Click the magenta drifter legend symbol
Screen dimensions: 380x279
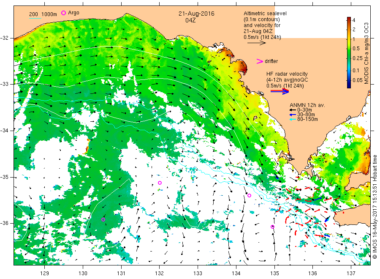260,61
